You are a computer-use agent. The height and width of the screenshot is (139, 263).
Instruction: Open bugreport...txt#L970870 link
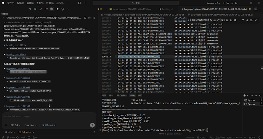pos(18,68)
